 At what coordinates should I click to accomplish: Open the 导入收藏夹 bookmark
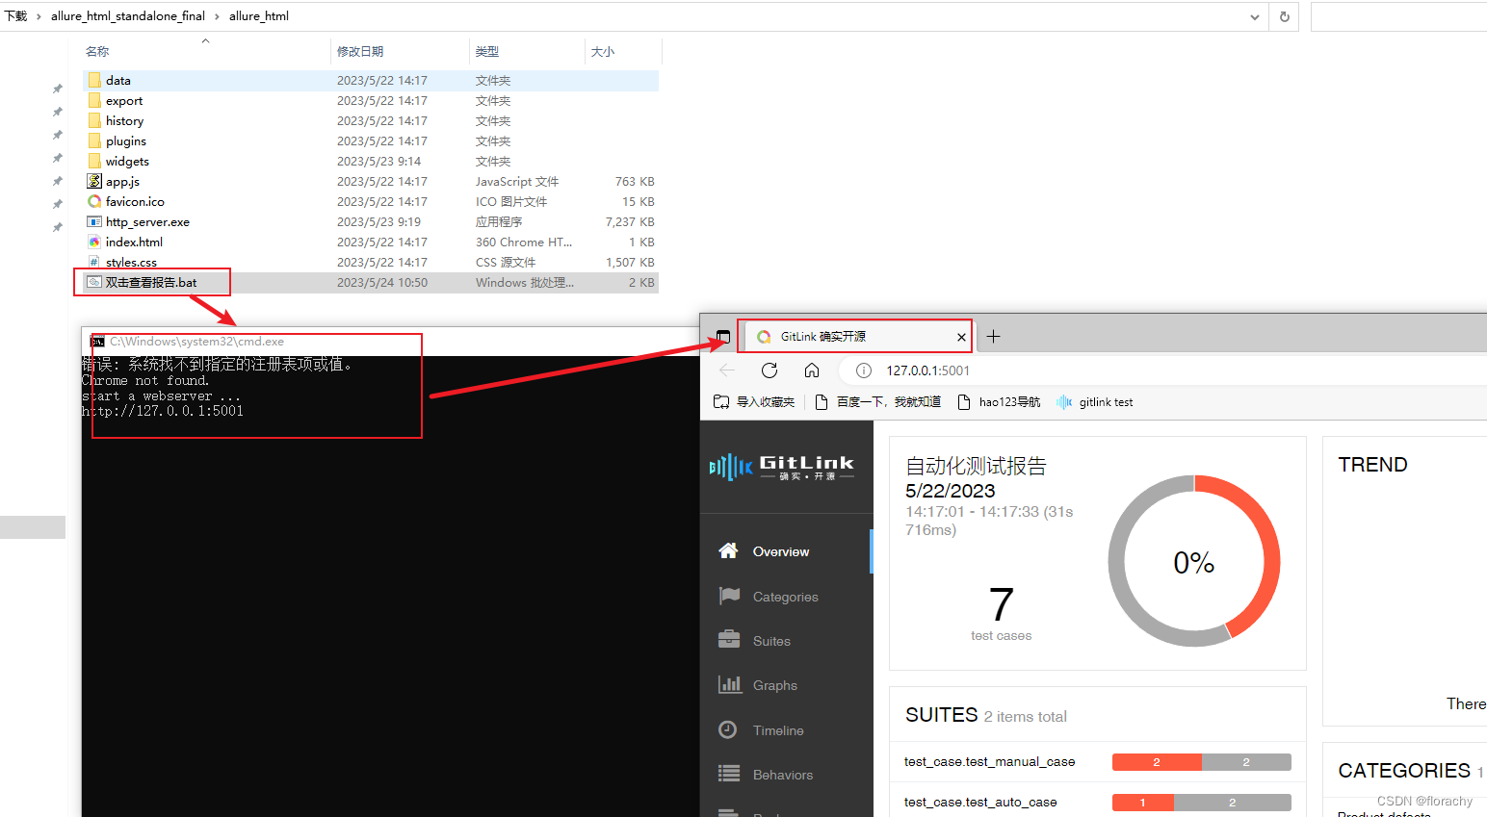pos(754,402)
